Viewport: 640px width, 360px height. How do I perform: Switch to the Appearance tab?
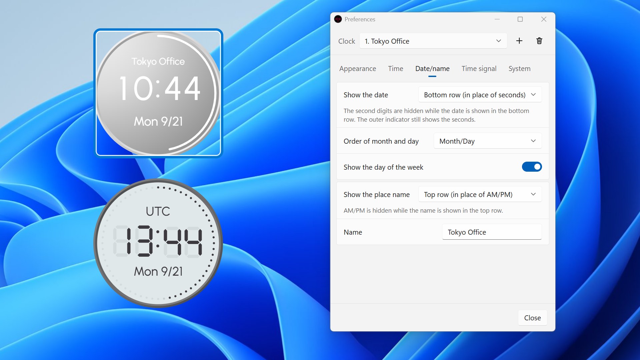[357, 69]
